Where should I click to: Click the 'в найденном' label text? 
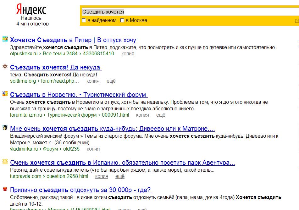pos(102,20)
